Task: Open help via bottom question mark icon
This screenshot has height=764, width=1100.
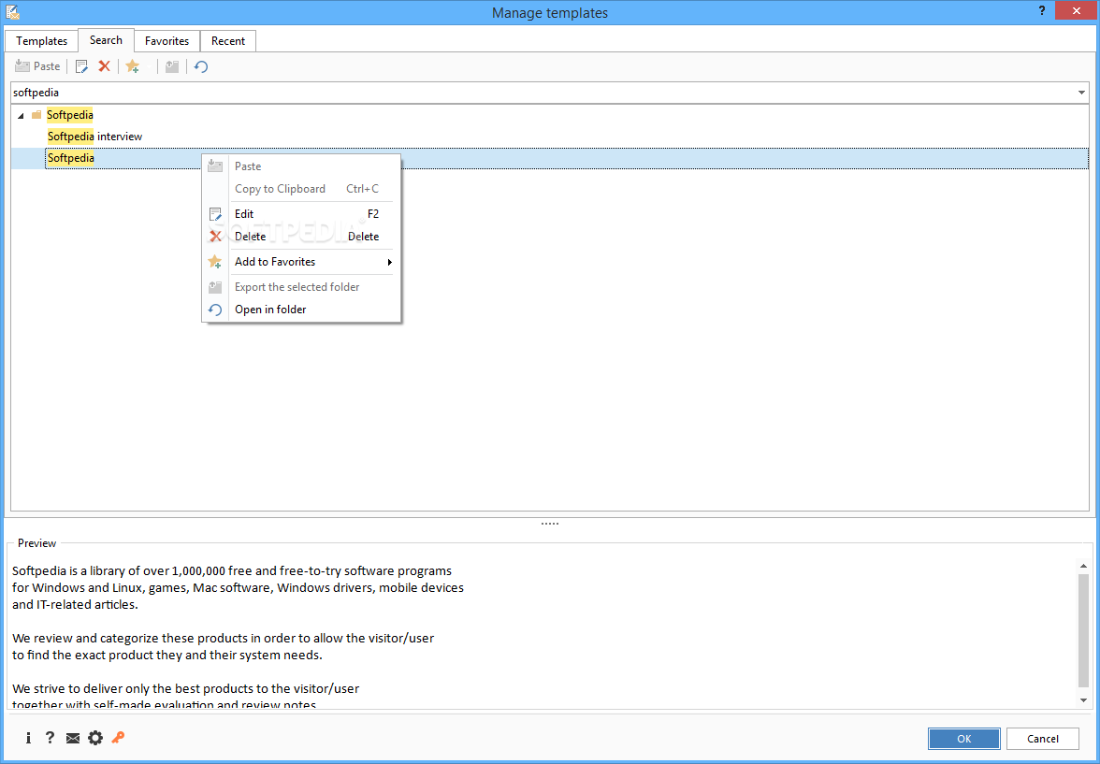Action: (50, 737)
